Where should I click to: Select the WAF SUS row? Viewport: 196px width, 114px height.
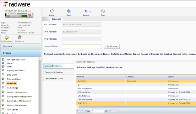point(136,103)
